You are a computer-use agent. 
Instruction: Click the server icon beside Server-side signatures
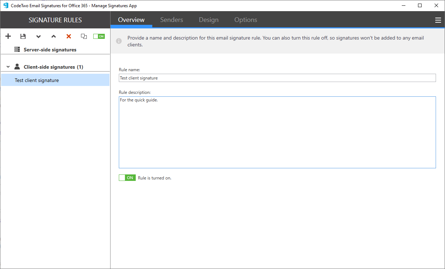(x=17, y=50)
